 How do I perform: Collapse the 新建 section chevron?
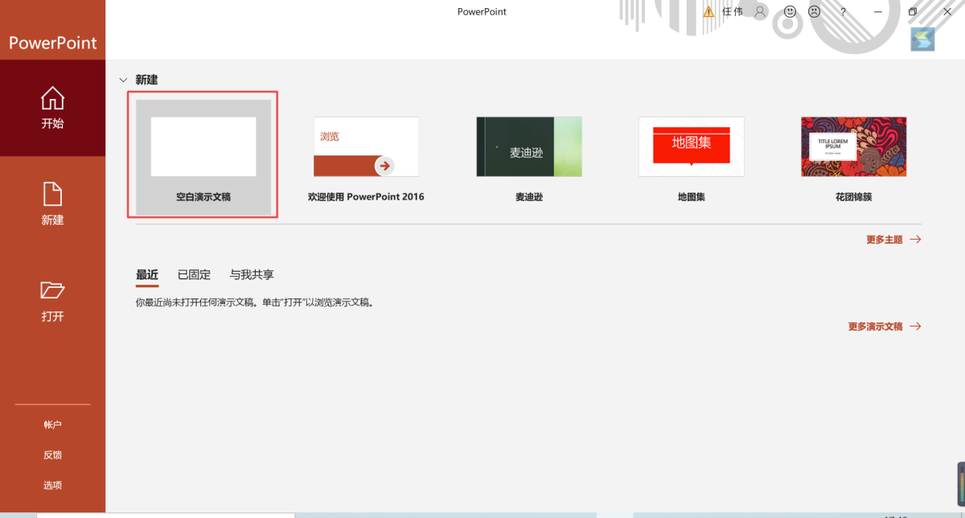(x=123, y=80)
